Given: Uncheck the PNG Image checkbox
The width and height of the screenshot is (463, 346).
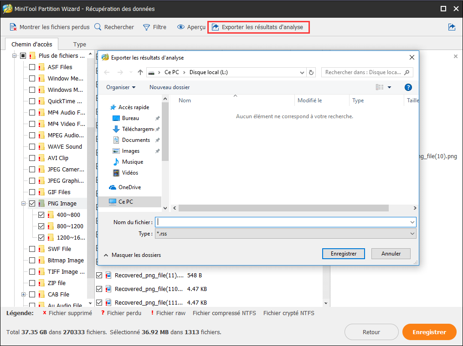Looking at the screenshot, I should click(32, 204).
